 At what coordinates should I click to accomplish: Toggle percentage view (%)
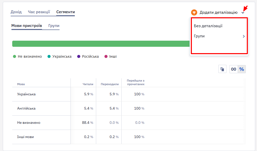(x=241, y=69)
